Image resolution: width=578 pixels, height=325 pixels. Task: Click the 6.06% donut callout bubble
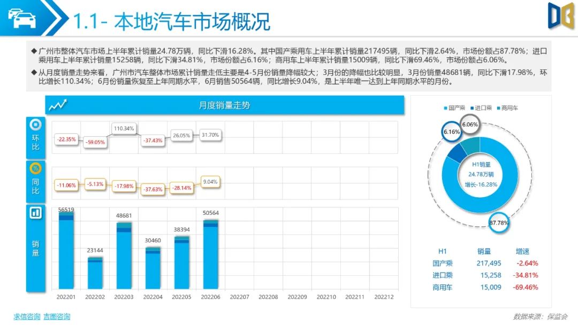[470, 125]
